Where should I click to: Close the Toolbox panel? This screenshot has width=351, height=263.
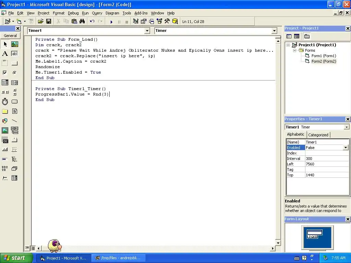coord(18,28)
